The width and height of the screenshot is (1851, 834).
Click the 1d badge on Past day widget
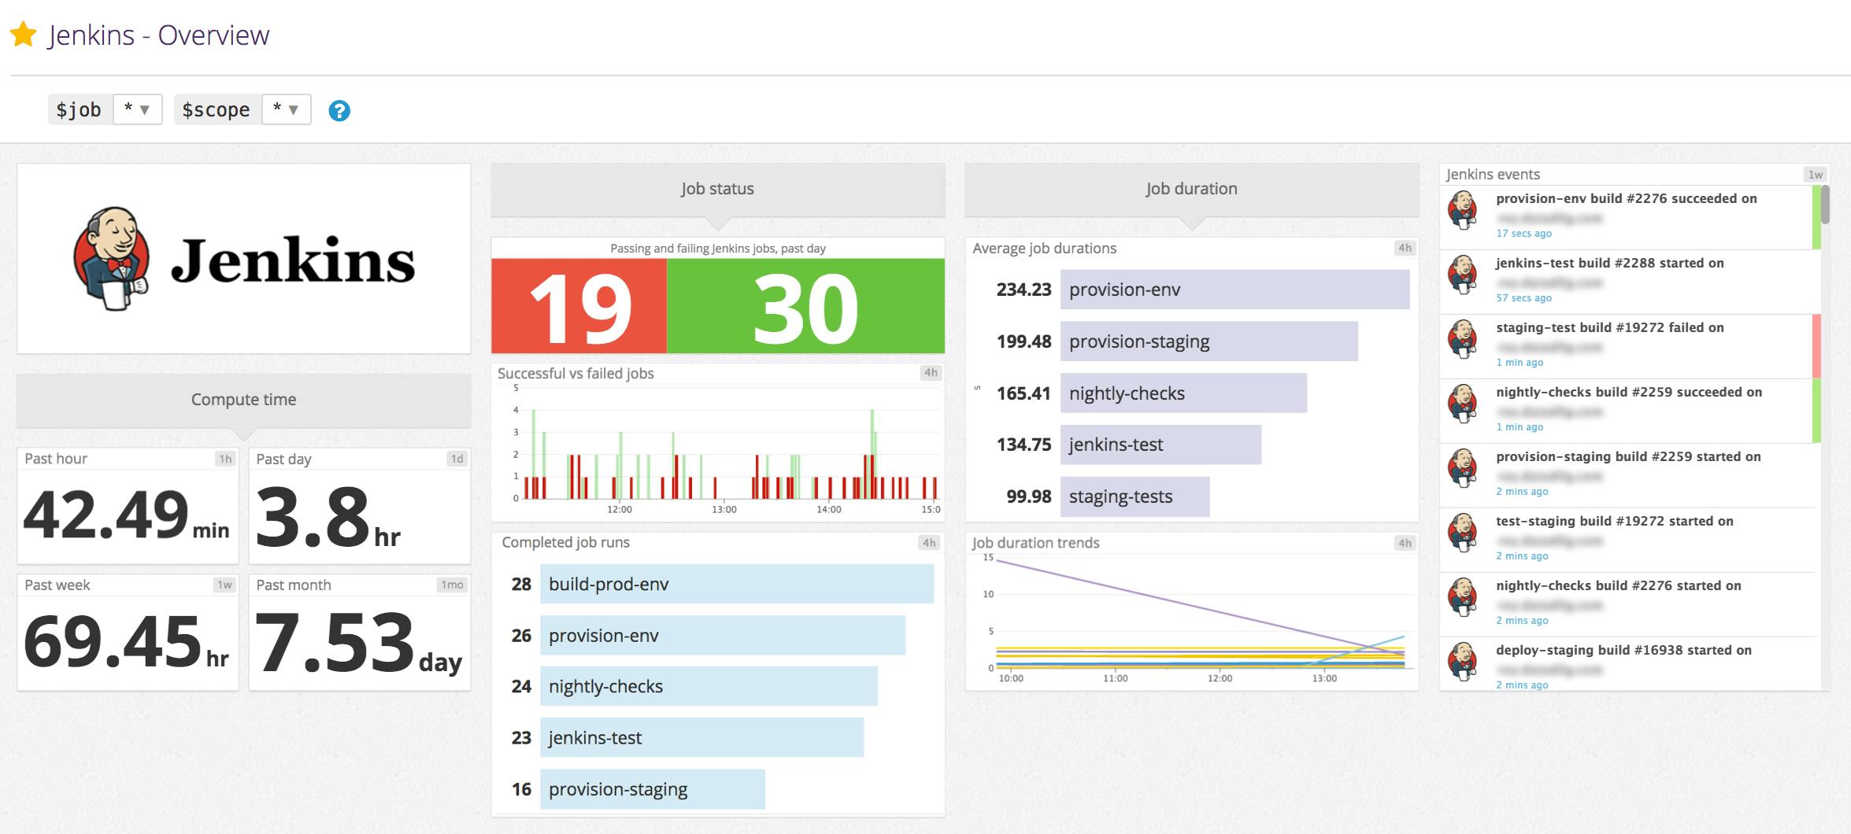(453, 458)
